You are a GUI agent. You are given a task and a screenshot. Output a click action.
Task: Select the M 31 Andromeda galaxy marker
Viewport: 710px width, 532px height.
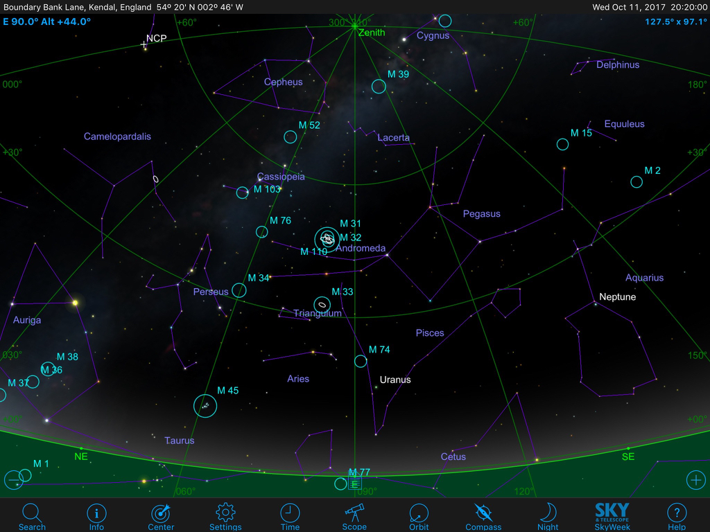click(x=327, y=238)
